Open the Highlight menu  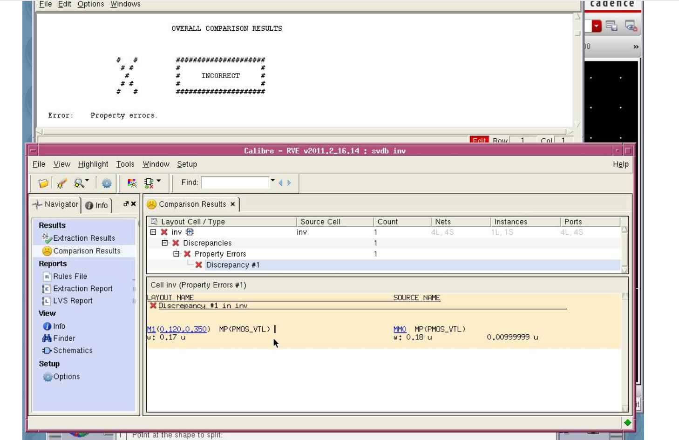coord(93,164)
